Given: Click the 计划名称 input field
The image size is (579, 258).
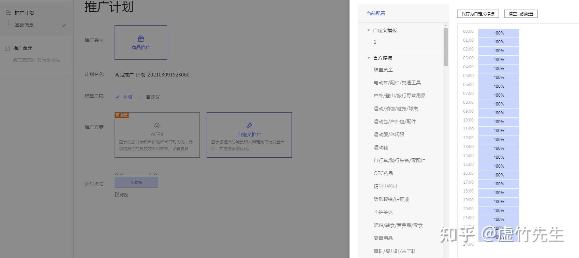Looking at the screenshot, I should click(x=232, y=74).
